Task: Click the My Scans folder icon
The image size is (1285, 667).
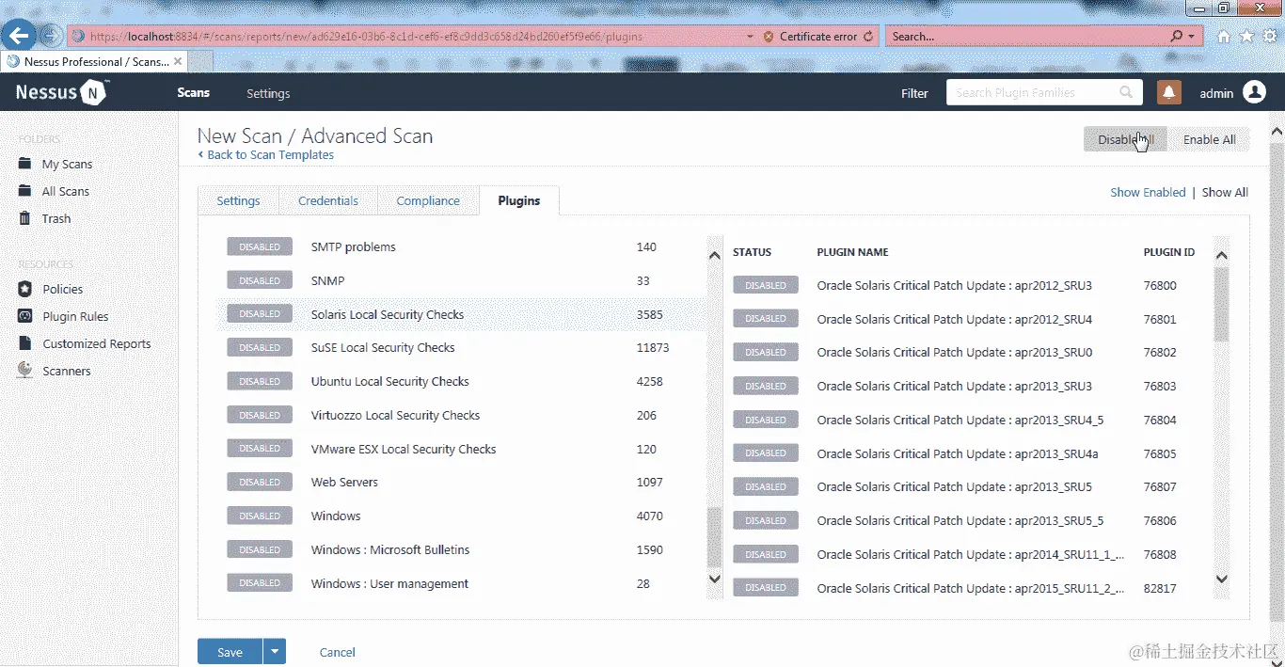Action: click(x=25, y=164)
